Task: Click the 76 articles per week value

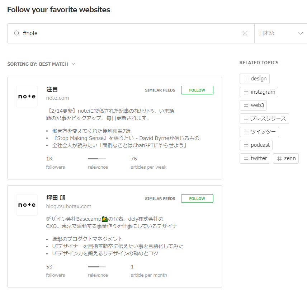Action: (x=134, y=159)
